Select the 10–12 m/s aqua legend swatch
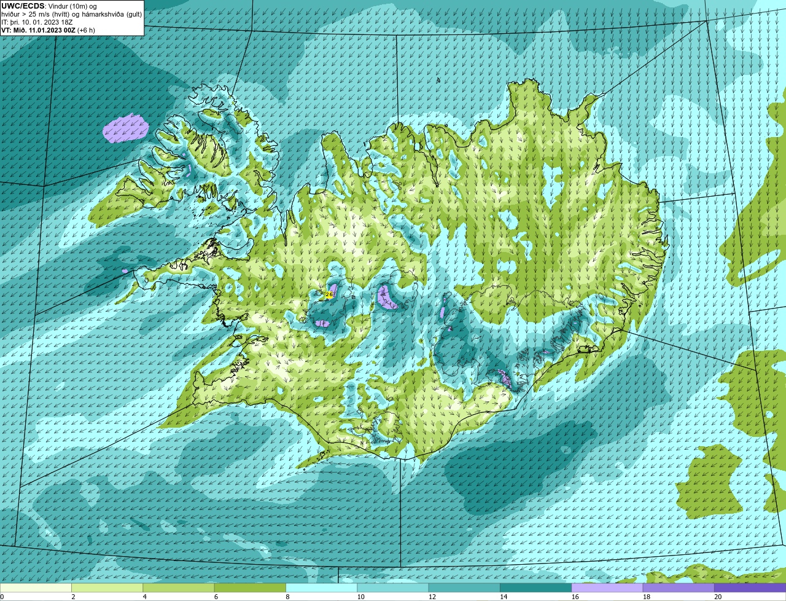 tap(393, 587)
